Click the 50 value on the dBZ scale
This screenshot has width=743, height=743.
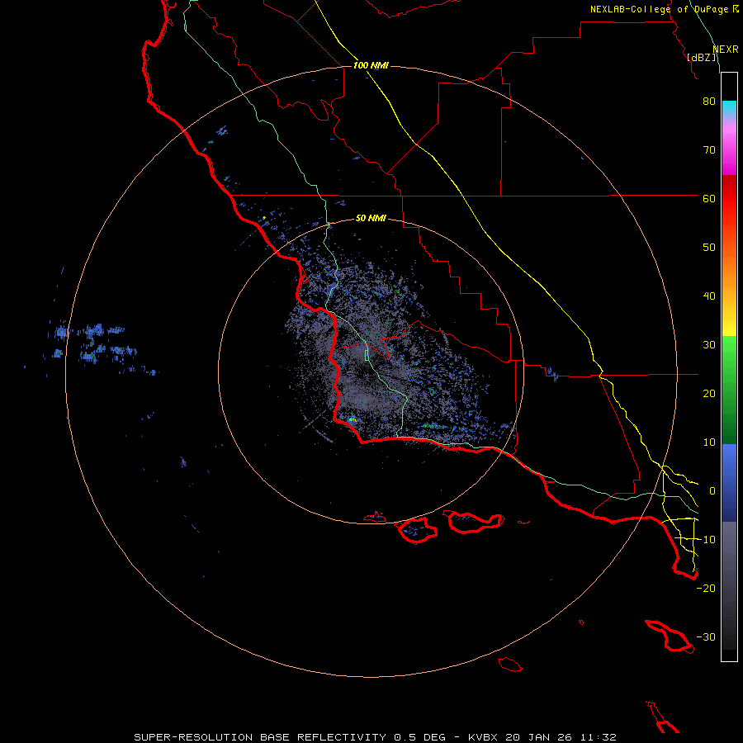pyautogui.click(x=709, y=248)
